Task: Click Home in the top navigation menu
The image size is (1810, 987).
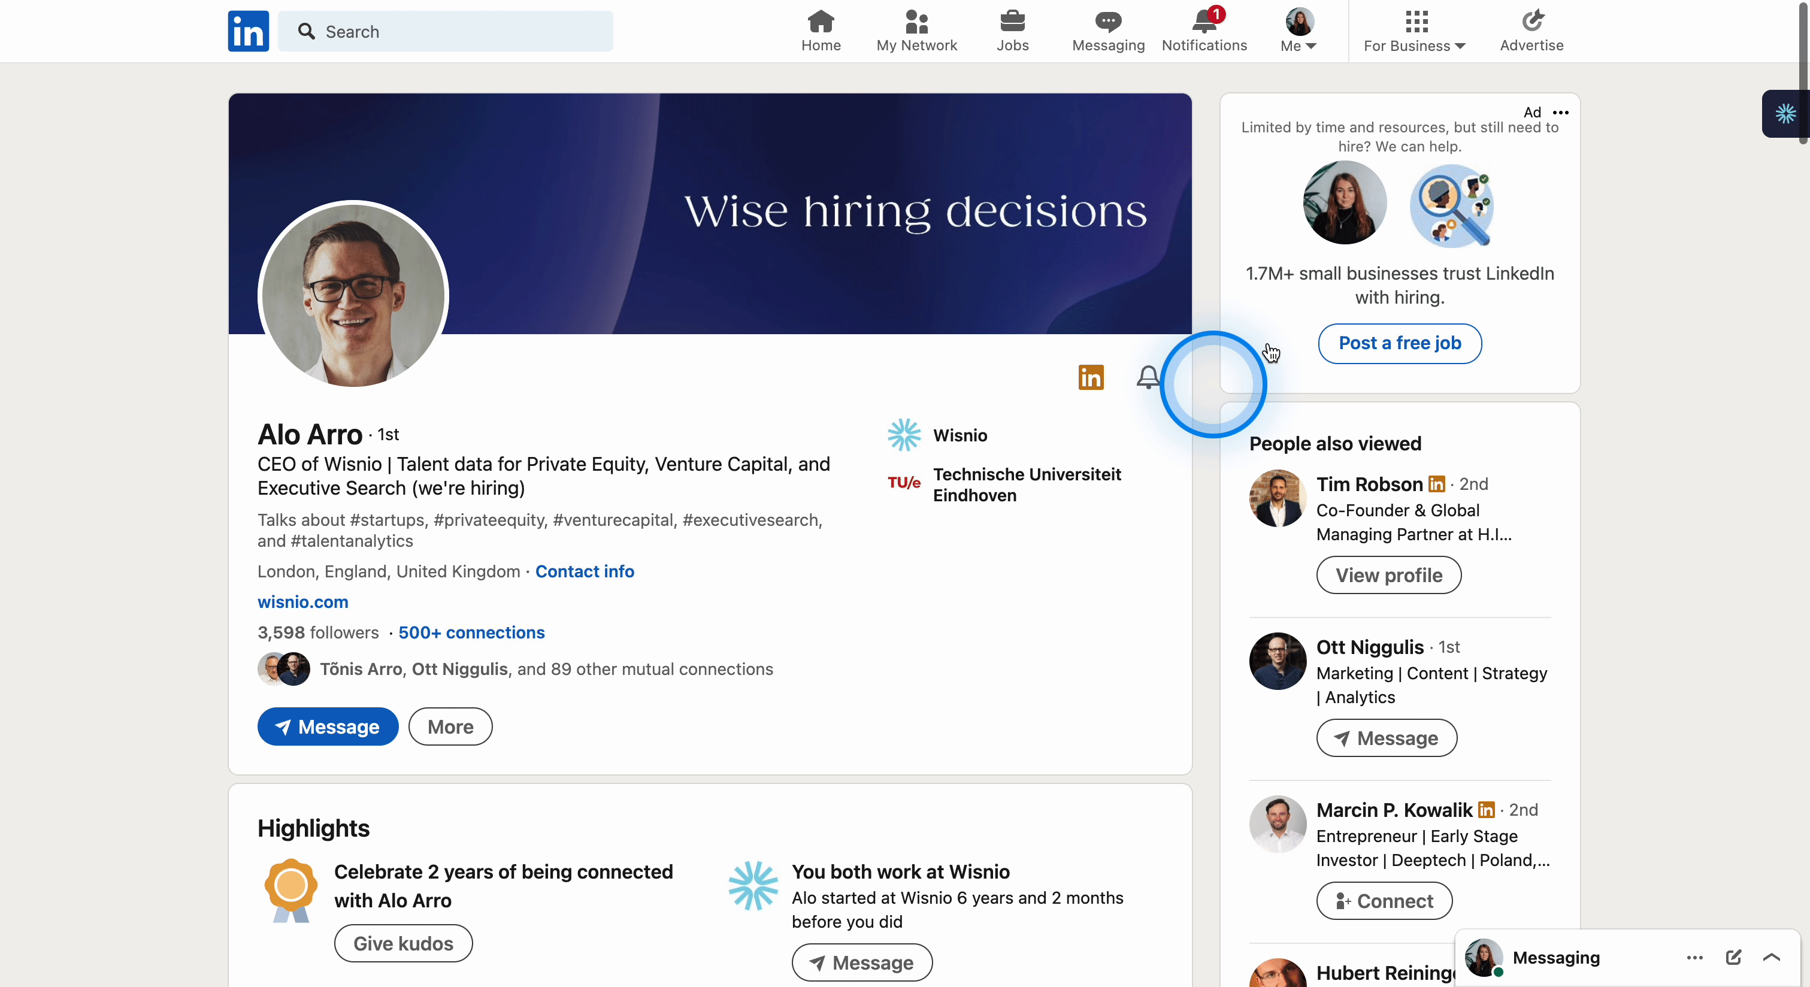Action: click(821, 31)
